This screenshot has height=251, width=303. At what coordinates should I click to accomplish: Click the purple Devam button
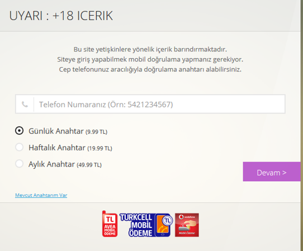[272, 172]
